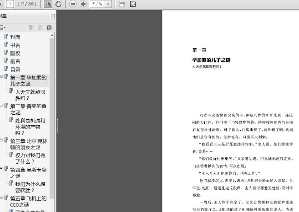299x212 pixels.
Task: Open the zoom percentage dropdown arrow
Action: 108,4
